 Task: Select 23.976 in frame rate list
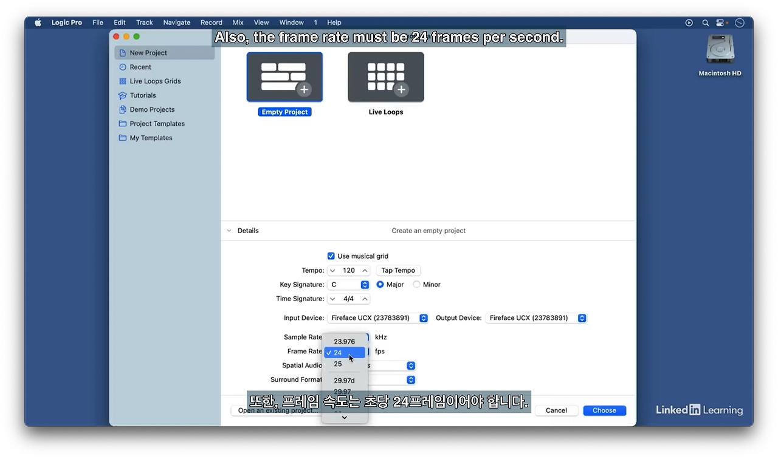(x=345, y=341)
